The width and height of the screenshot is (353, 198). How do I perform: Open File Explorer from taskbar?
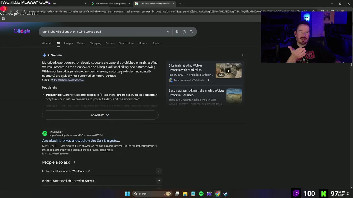click(185, 194)
